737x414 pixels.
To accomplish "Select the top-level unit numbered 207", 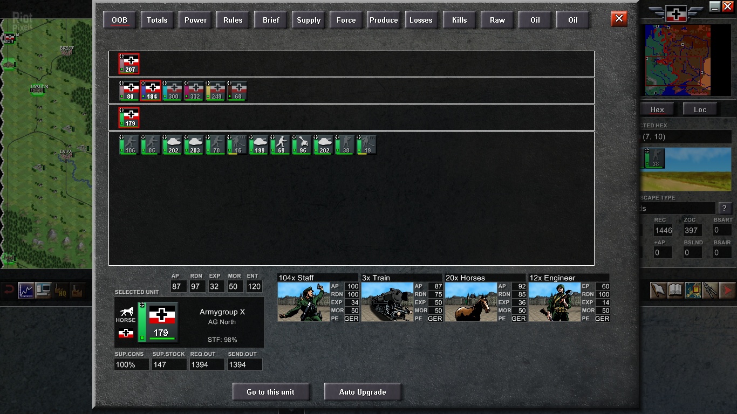I will (129, 64).
